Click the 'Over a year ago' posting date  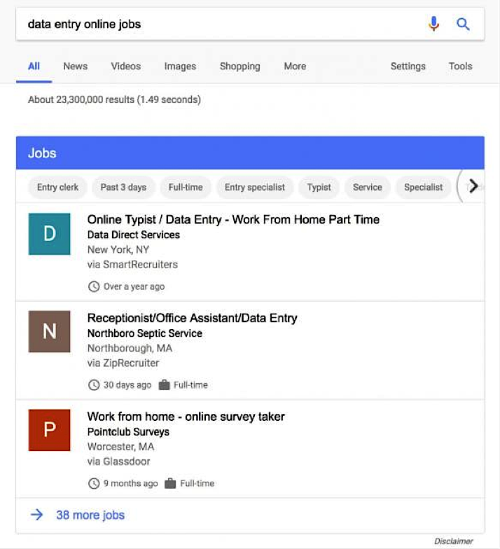pos(134,286)
